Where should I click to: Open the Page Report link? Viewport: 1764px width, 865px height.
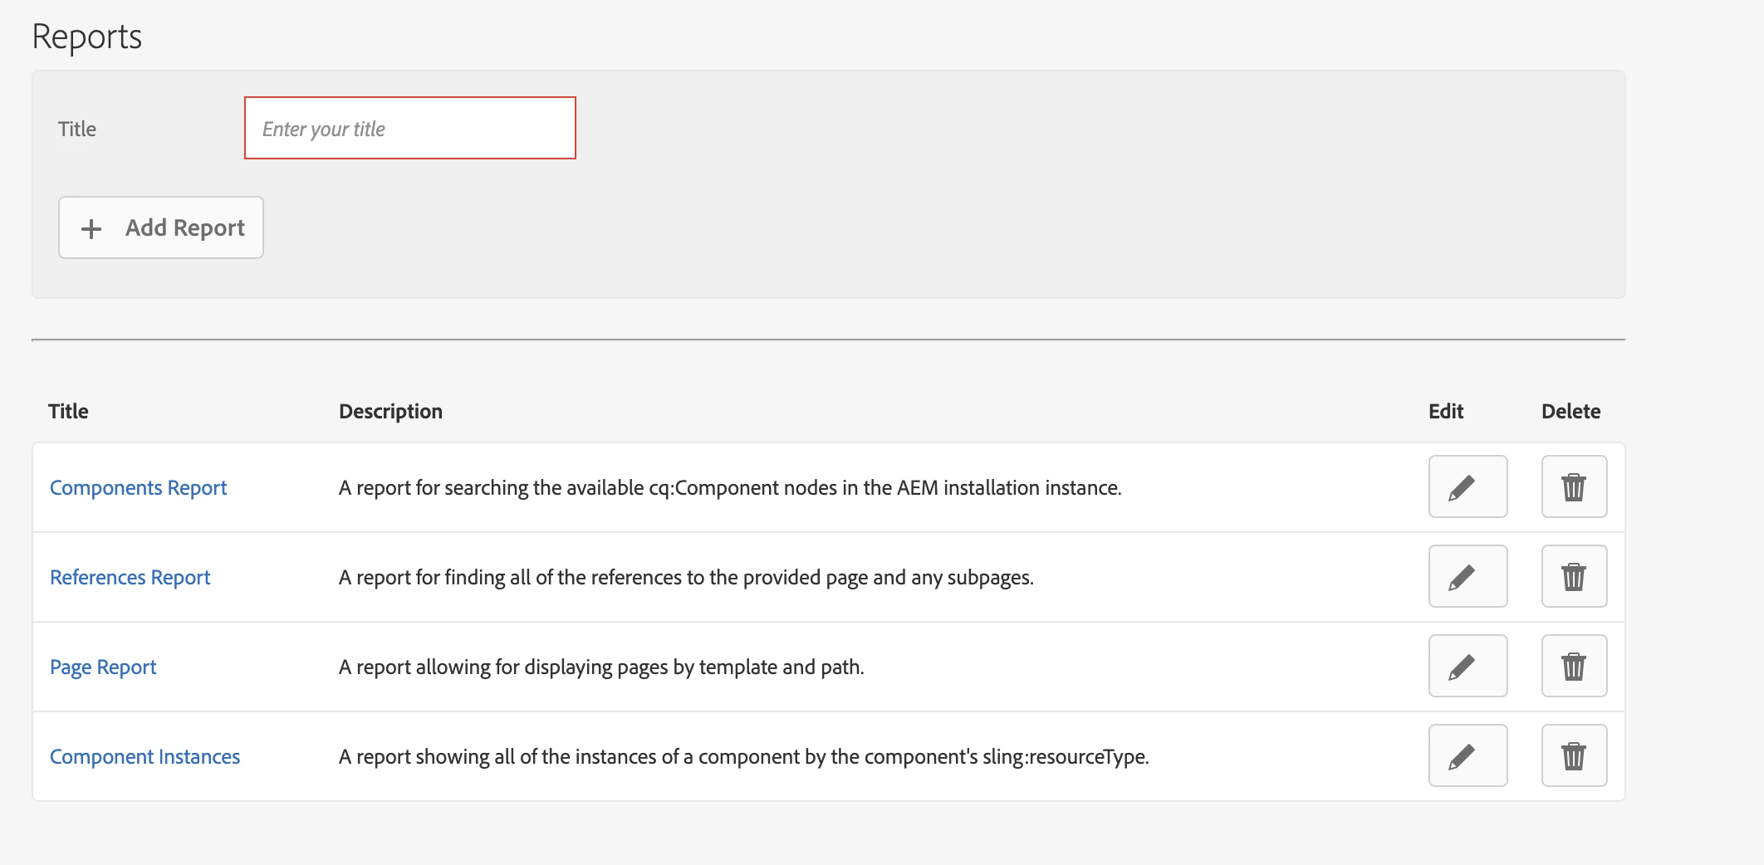103,667
